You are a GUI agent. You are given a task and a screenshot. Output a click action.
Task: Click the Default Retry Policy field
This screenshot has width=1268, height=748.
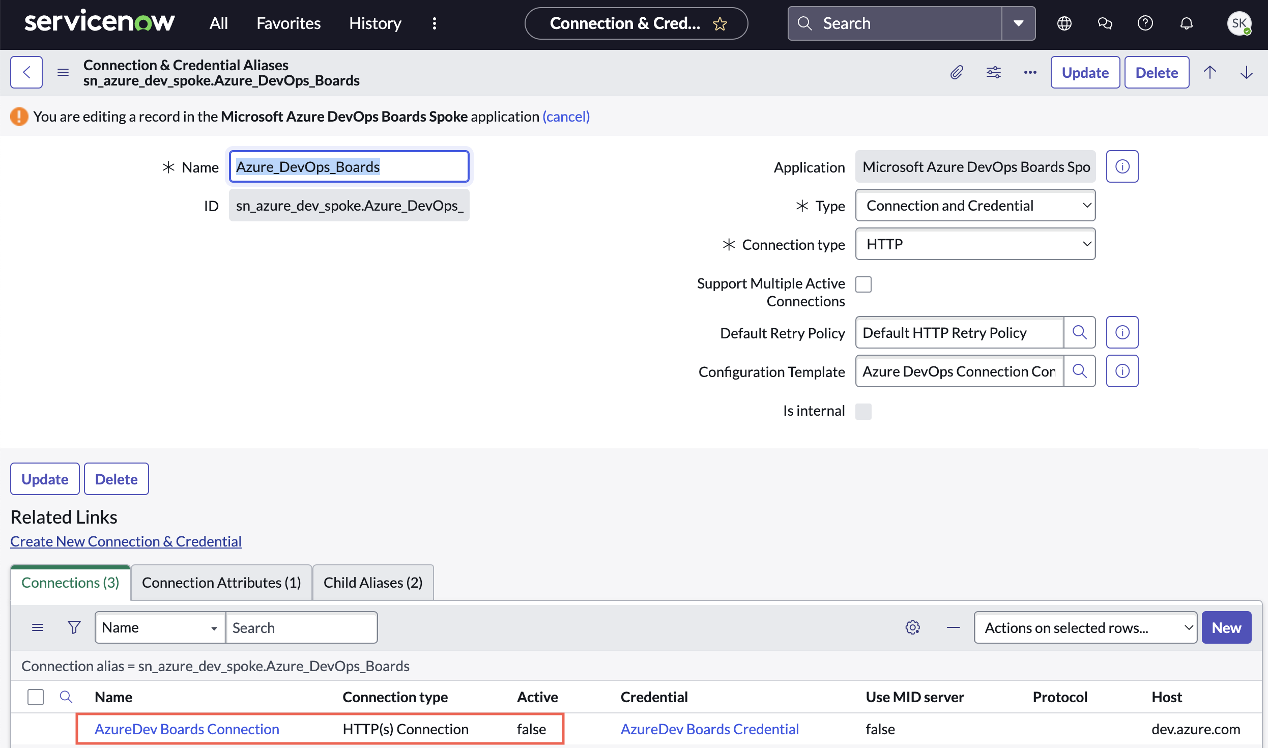[960, 332]
